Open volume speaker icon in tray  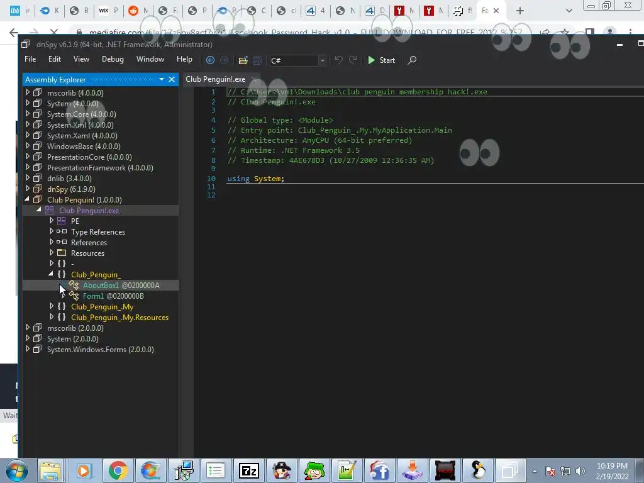(580, 472)
